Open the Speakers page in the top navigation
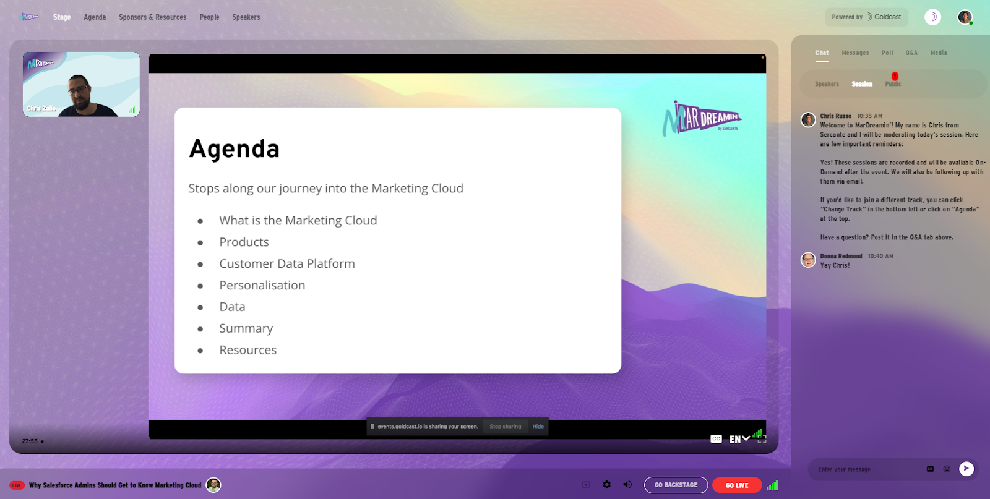990x499 pixels. click(246, 17)
